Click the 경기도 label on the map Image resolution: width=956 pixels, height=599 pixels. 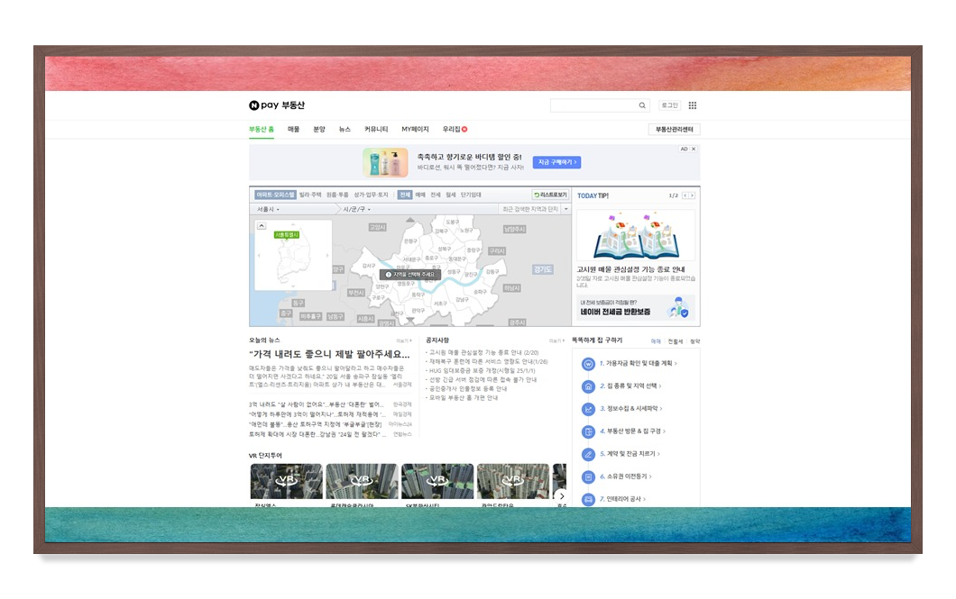pos(543,269)
